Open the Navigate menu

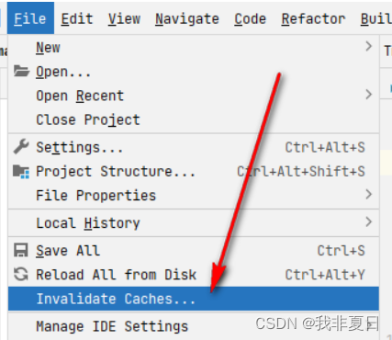click(187, 18)
